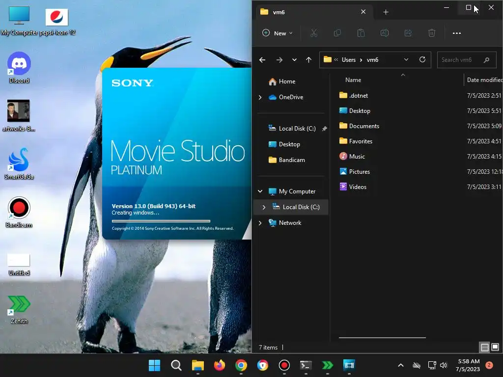Open File Explorer icon on taskbar
Image resolution: width=503 pixels, height=377 pixels.
(197, 365)
